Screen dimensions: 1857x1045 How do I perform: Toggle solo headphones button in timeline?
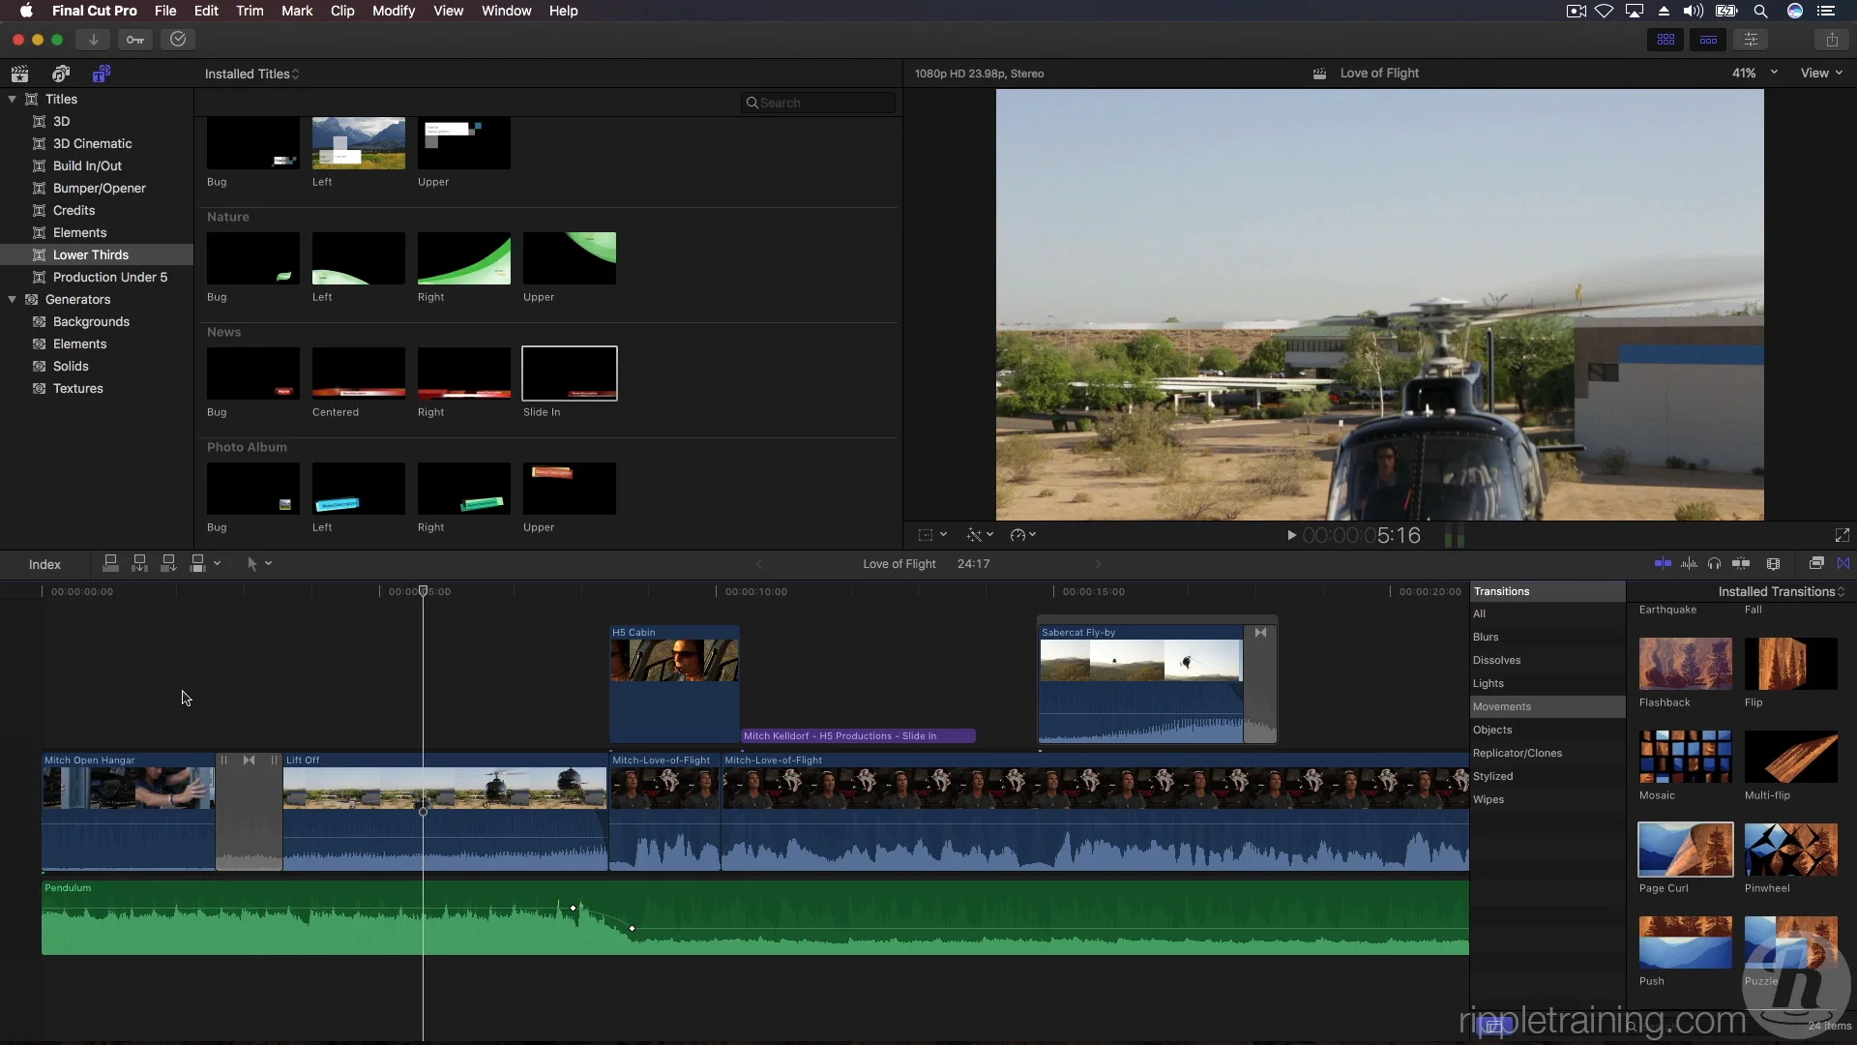pyautogui.click(x=1714, y=563)
